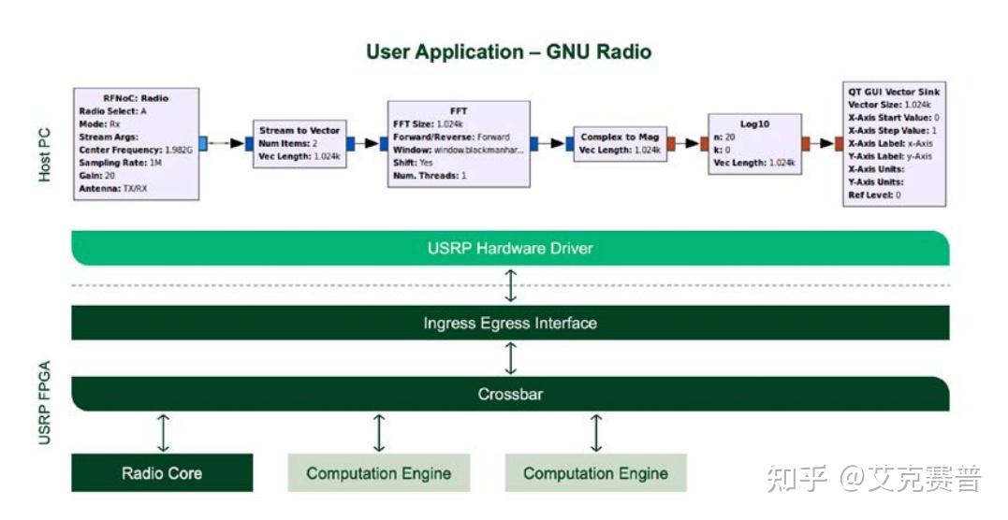Click the Ingress Egress Interface bar
This screenshot has width=1008, height=520.
(x=510, y=323)
